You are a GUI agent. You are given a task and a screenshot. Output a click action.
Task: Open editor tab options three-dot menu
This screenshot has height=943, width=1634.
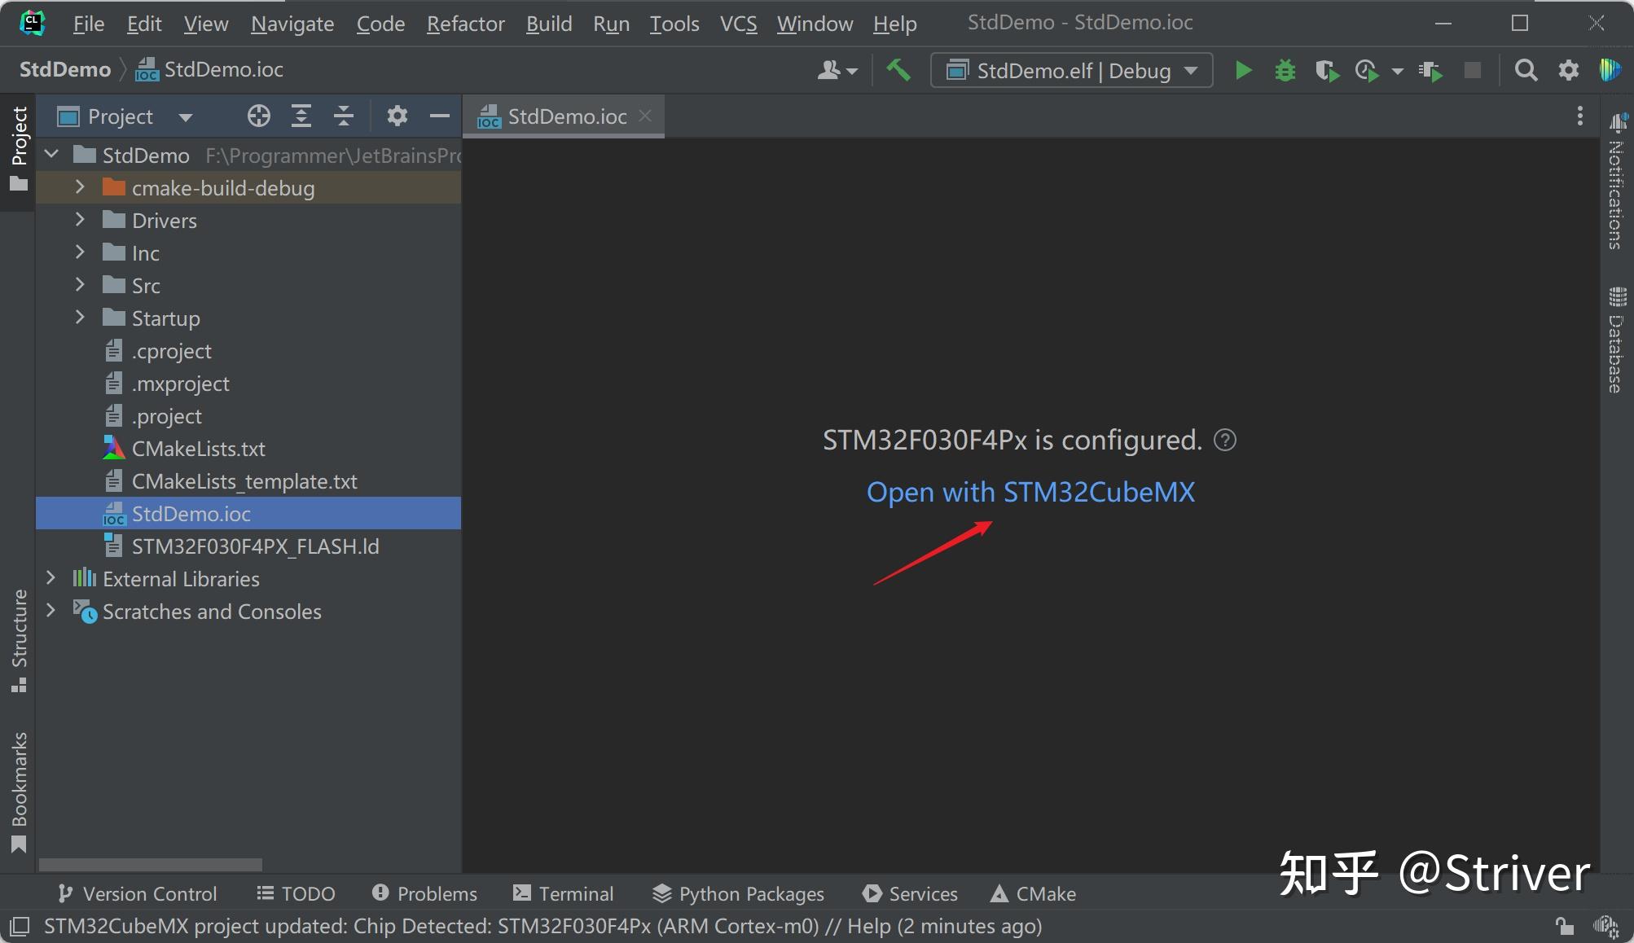tap(1579, 116)
